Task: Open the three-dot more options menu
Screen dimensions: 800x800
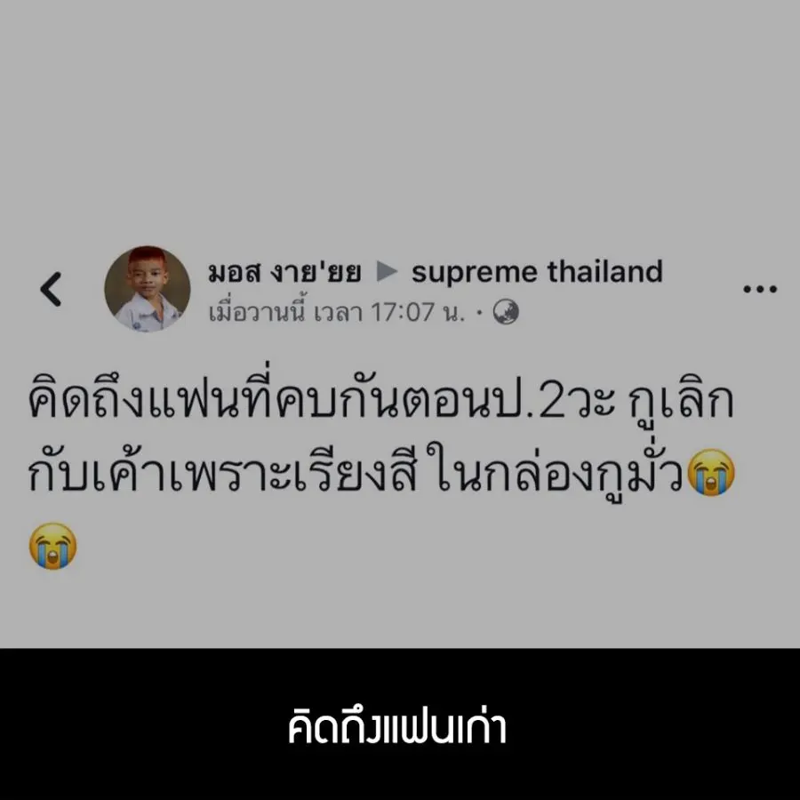Action: (x=760, y=289)
